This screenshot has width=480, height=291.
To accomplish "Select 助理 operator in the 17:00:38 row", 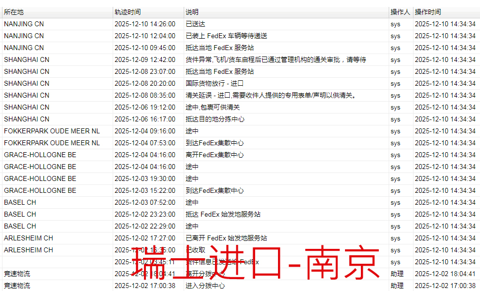I will coord(397,286).
